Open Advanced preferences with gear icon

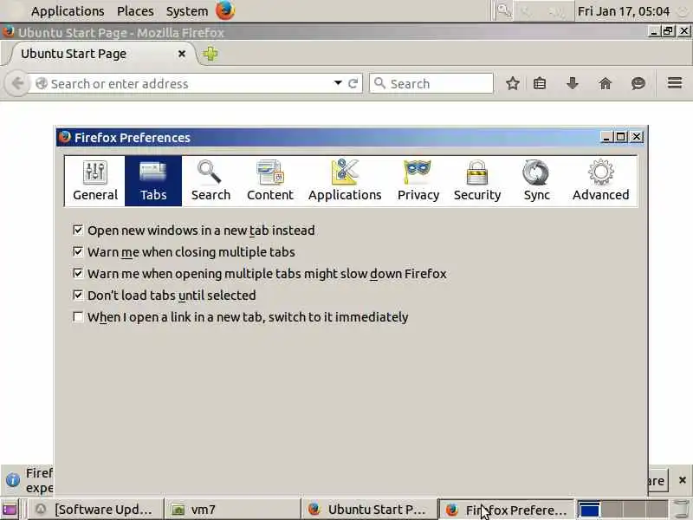click(600, 181)
